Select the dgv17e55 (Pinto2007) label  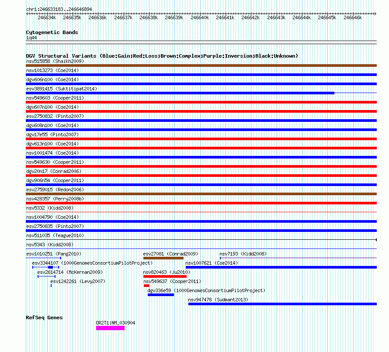52,135
